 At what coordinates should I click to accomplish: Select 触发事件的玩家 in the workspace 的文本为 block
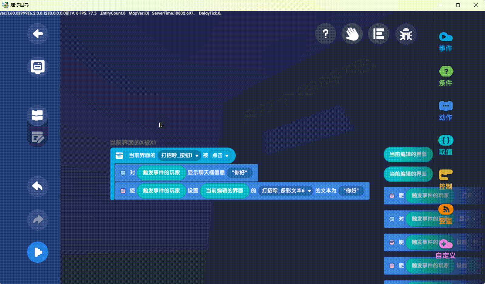tap(161, 191)
